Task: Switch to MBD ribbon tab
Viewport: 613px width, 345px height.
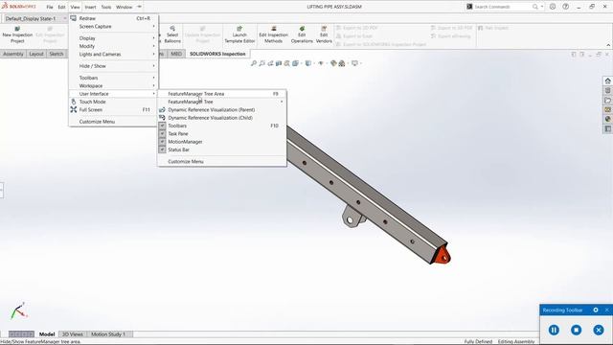Action: [176, 54]
